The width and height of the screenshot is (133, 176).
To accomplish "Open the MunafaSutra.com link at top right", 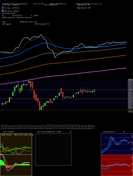I will [x=97, y=4].
